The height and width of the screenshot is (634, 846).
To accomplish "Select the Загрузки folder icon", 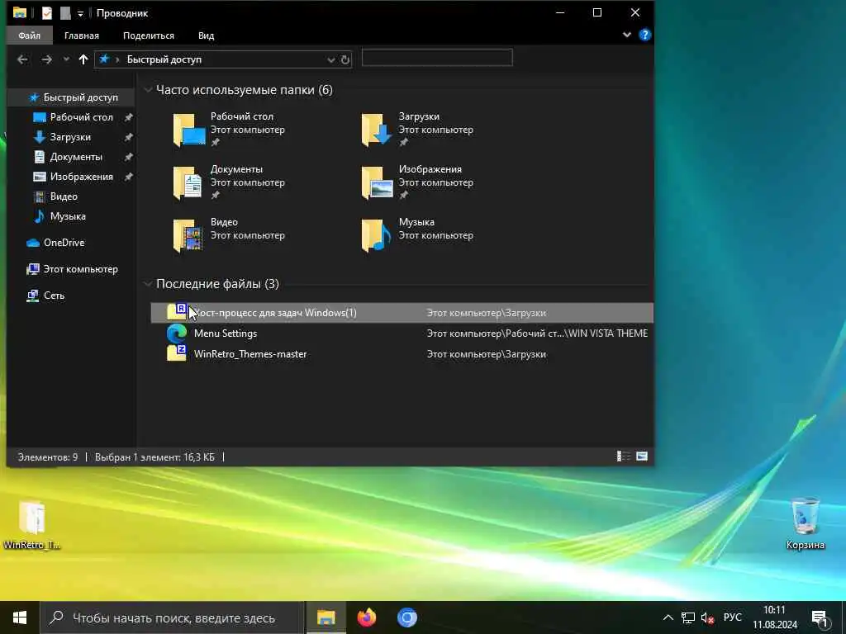I will click(x=377, y=130).
